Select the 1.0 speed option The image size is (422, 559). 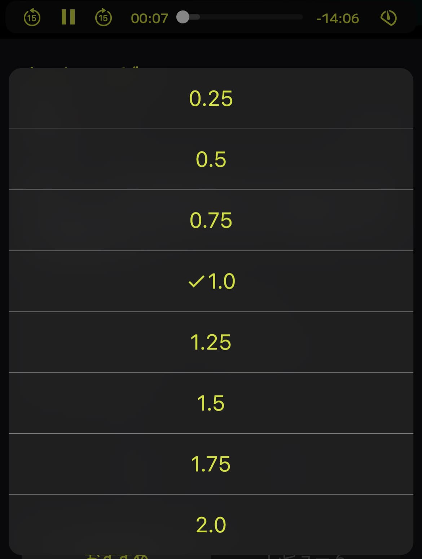coord(211,281)
